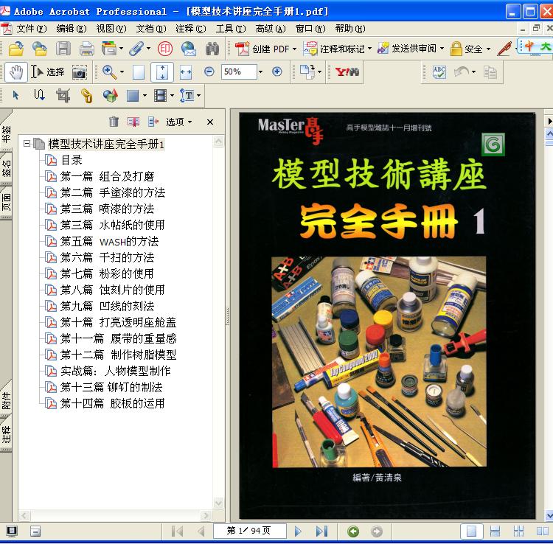Jump to last page button
This screenshot has height=544, width=553.
321,531
